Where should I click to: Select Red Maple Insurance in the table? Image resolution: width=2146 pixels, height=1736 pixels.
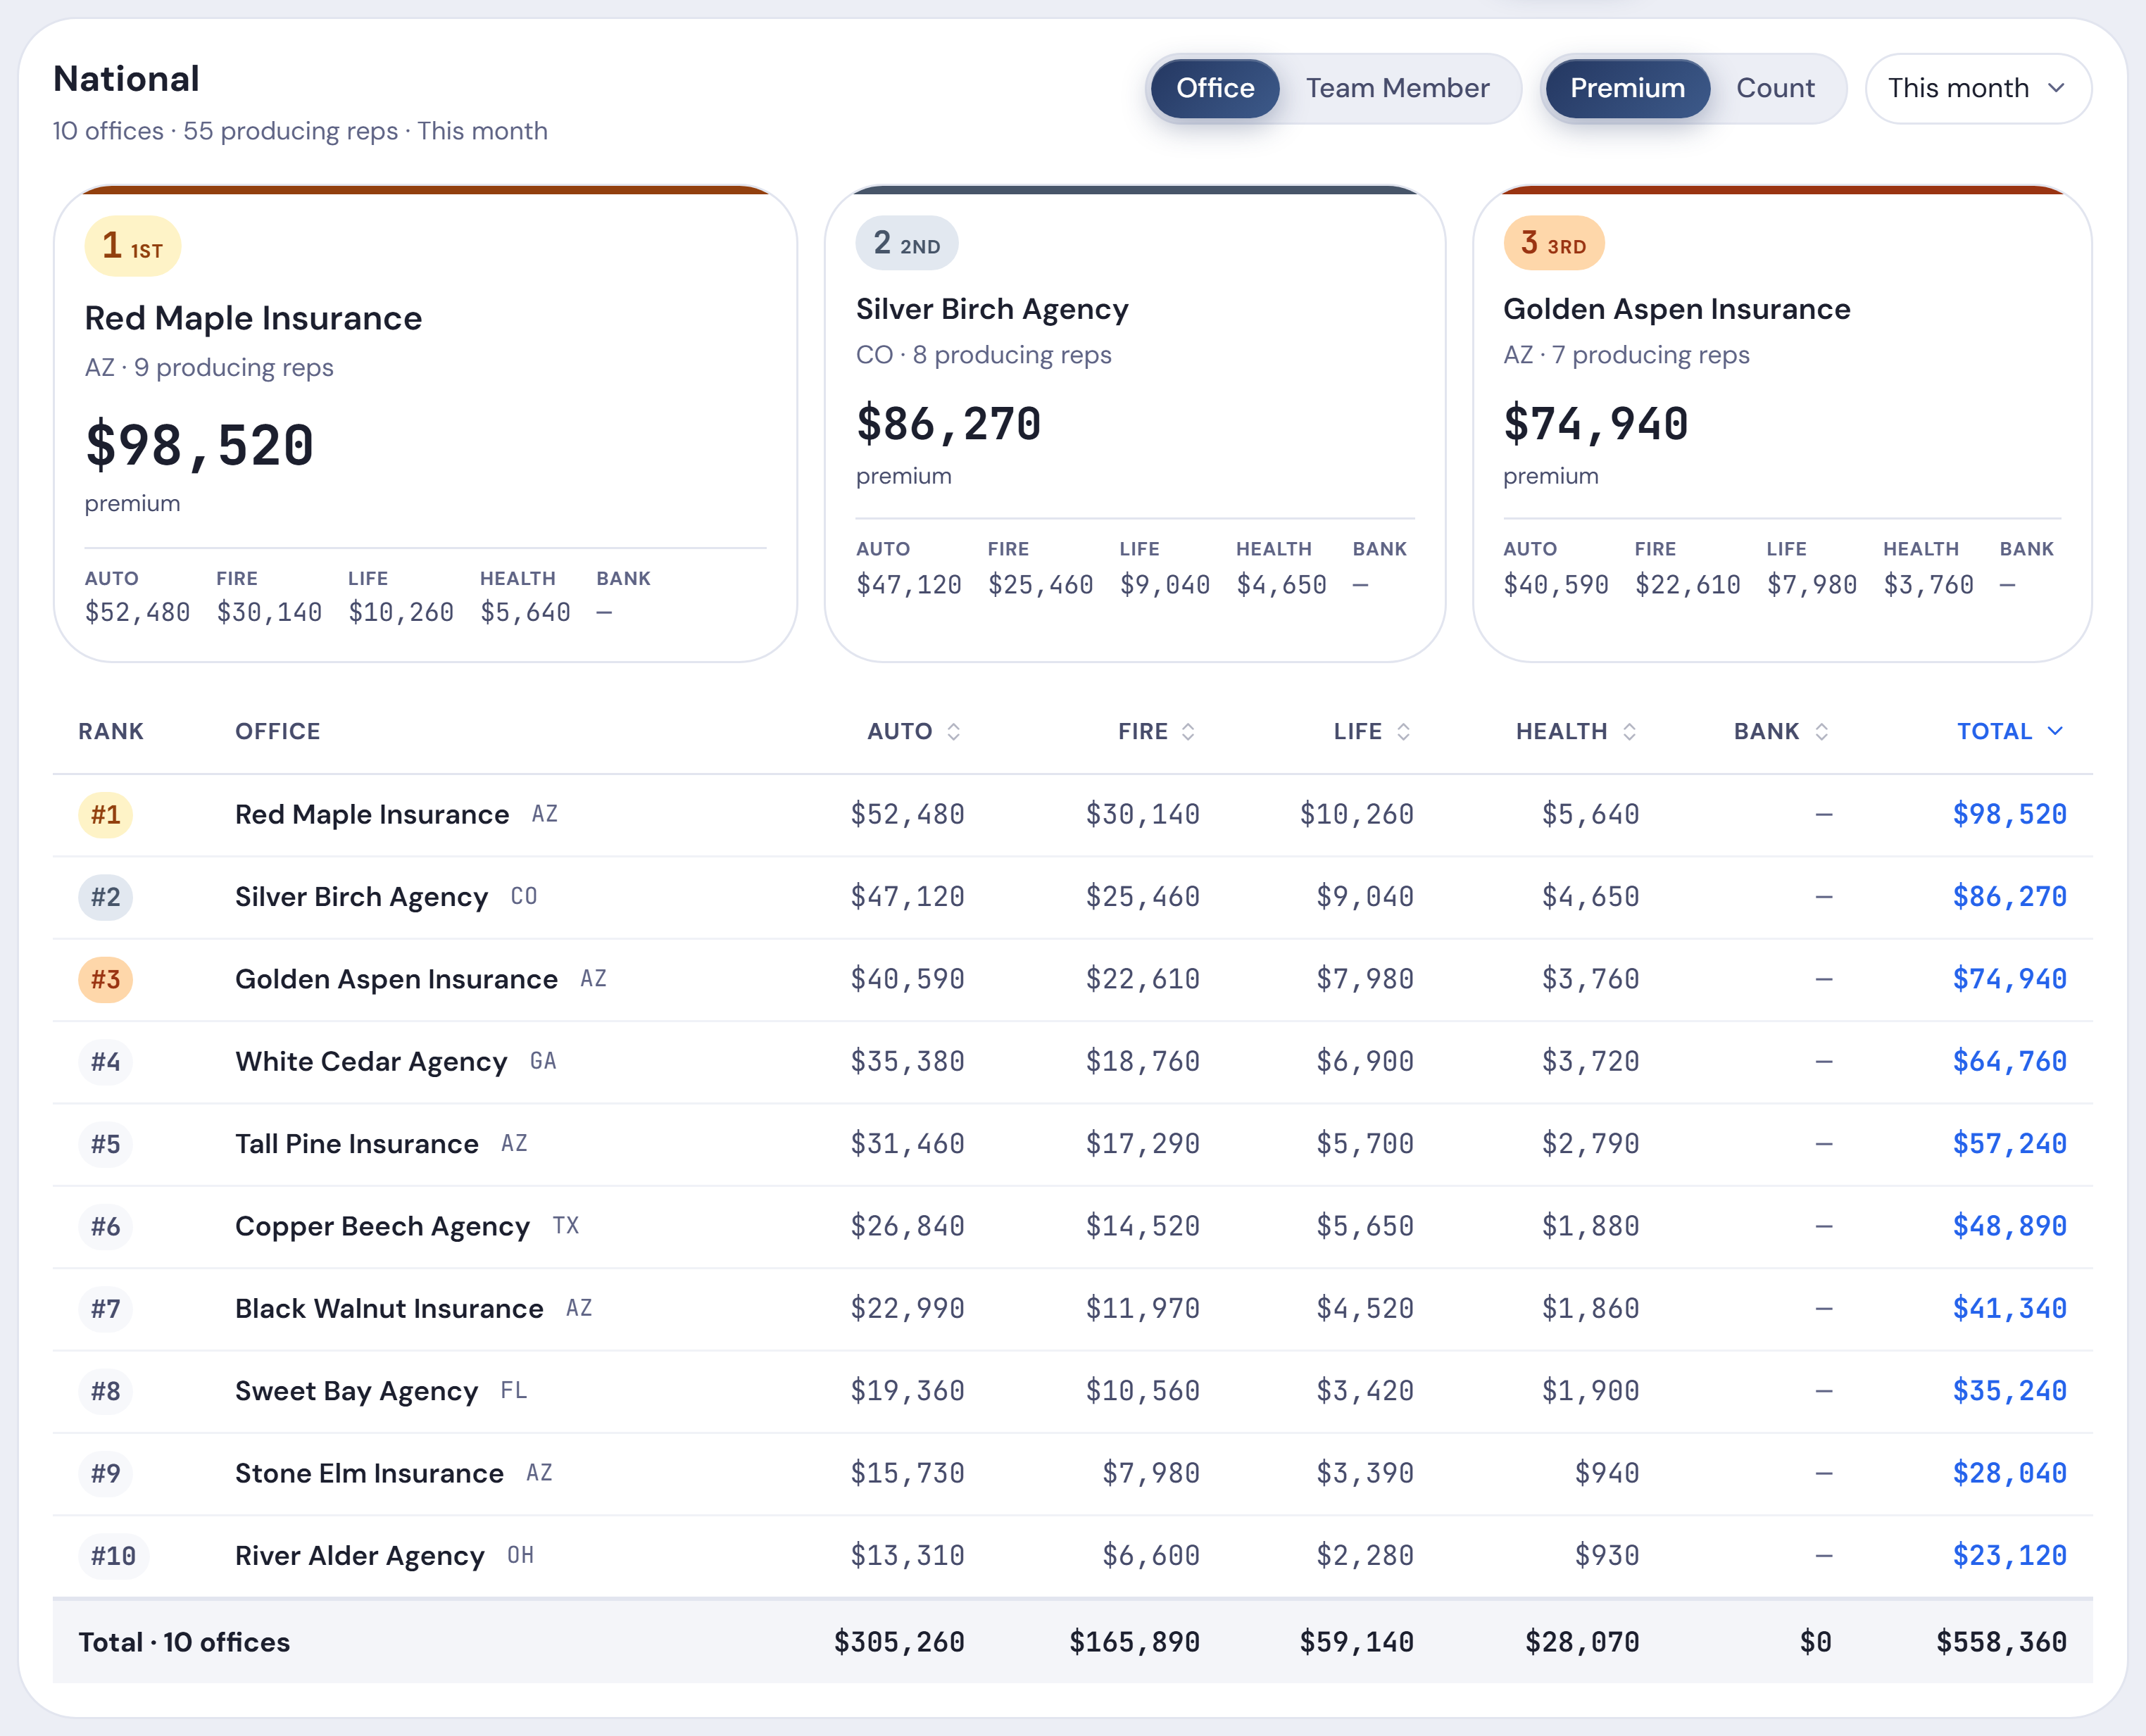(x=1072, y=814)
